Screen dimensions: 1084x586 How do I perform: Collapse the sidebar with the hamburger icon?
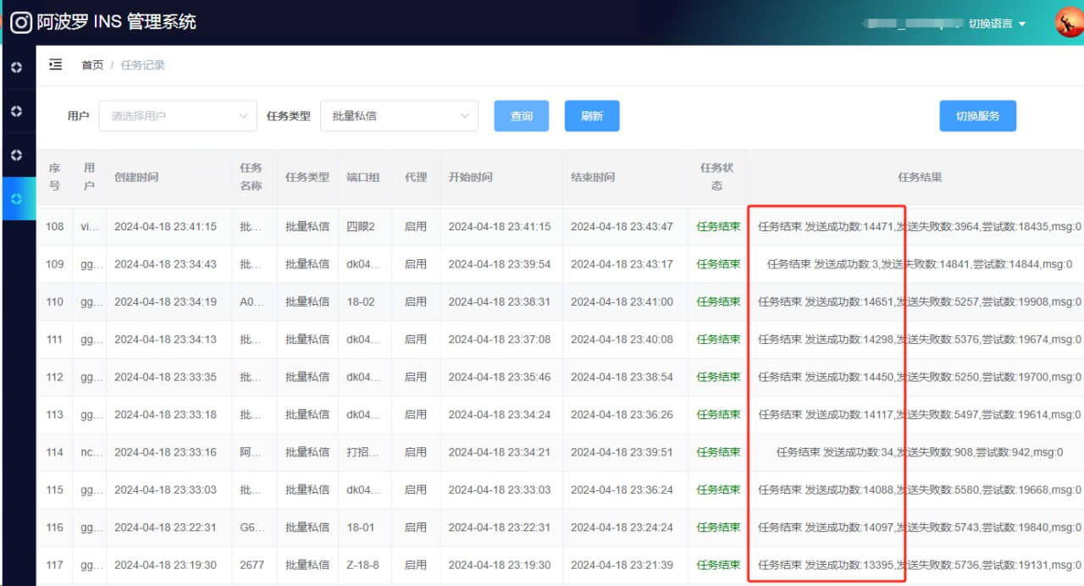56,64
